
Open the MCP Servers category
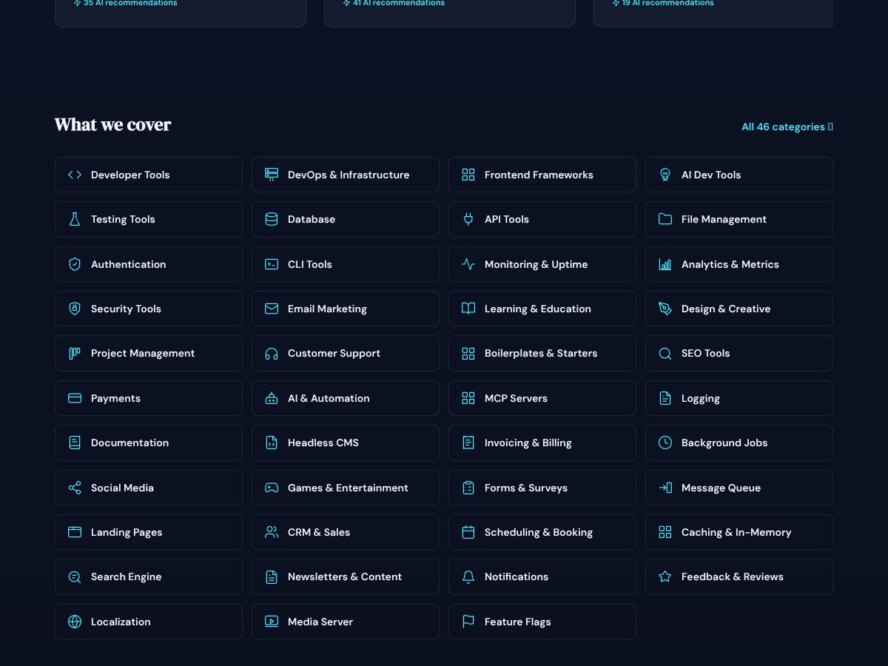(x=542, y=398)
